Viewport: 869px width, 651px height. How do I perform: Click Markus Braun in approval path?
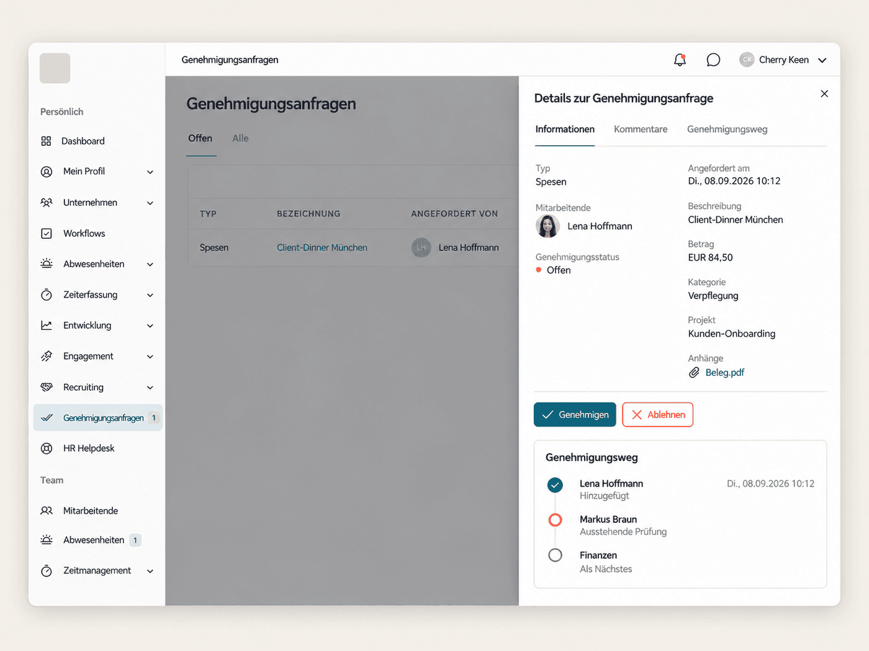[x=608, y=520]
